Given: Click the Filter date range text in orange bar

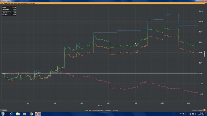Looking at the screenshot, I should (x=15, y=3).
